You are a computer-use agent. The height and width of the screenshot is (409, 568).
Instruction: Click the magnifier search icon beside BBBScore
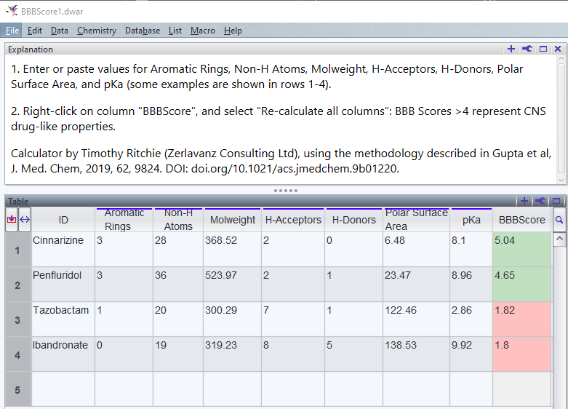point(559,219)
